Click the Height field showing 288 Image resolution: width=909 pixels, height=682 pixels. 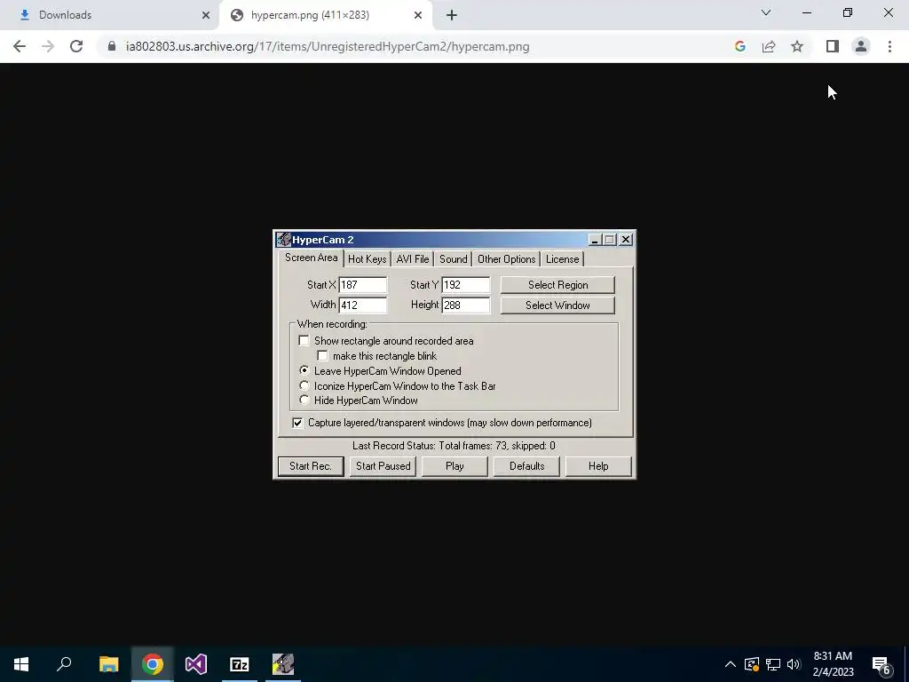pyautogui.click(x=466, y=305)
